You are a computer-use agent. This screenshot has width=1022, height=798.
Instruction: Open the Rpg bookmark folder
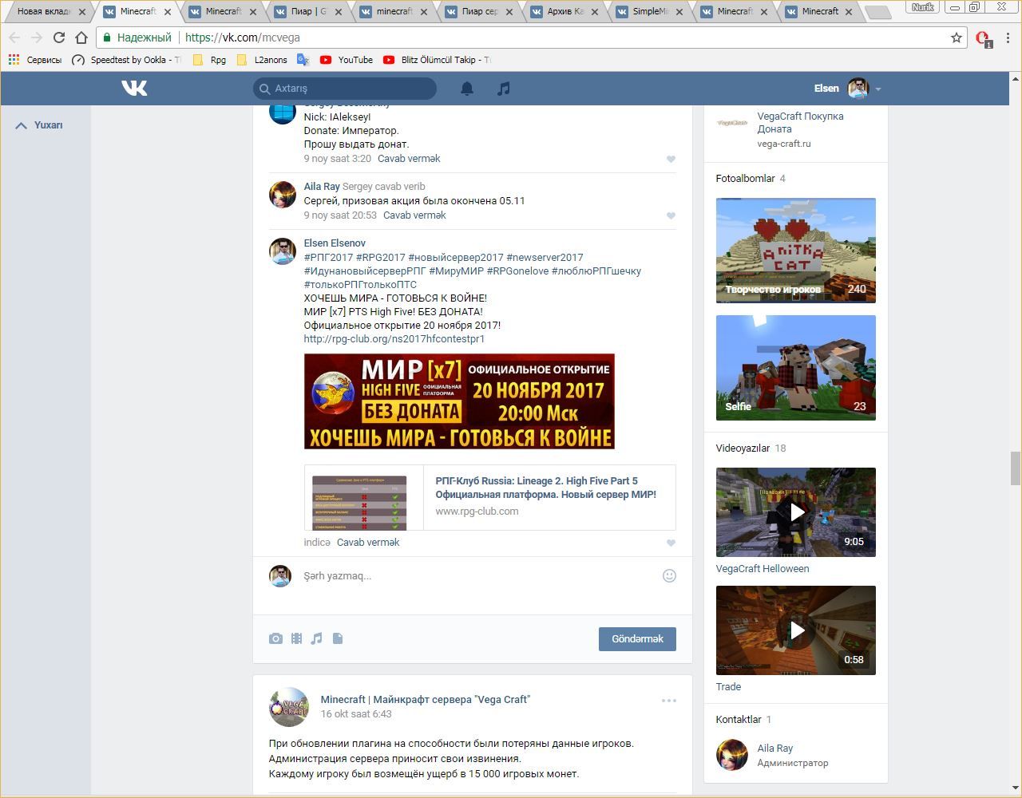coord(209,60)
